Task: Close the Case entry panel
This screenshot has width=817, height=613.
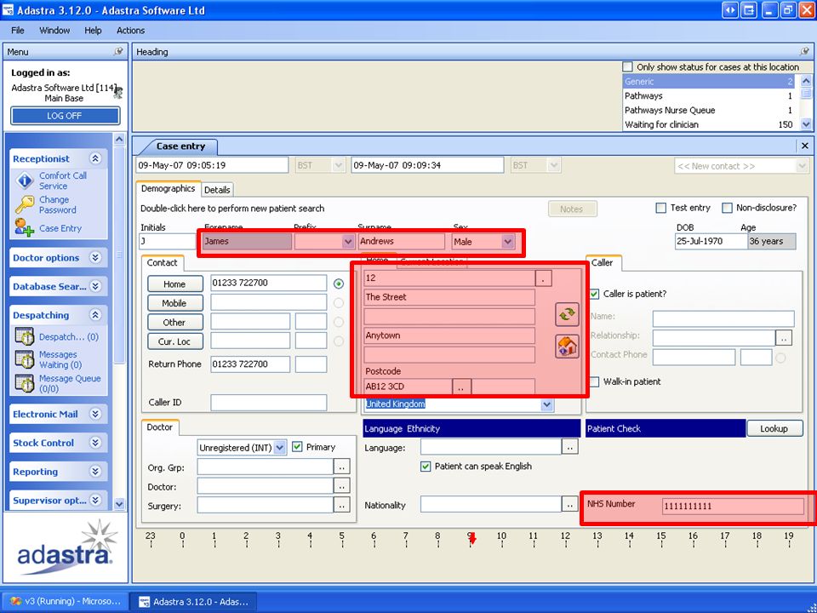Action: (804, 146)
